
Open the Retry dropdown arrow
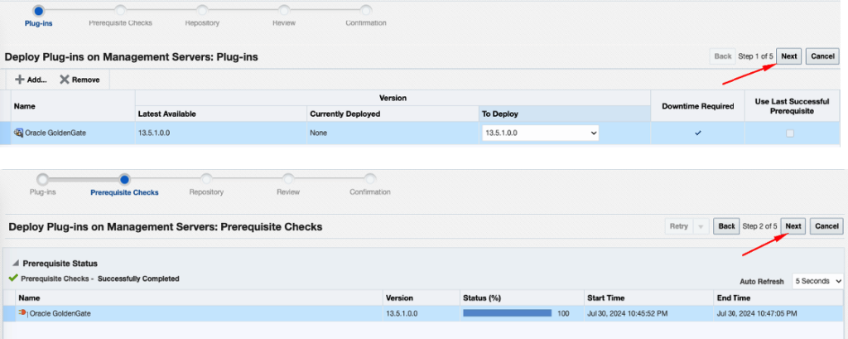701,226
